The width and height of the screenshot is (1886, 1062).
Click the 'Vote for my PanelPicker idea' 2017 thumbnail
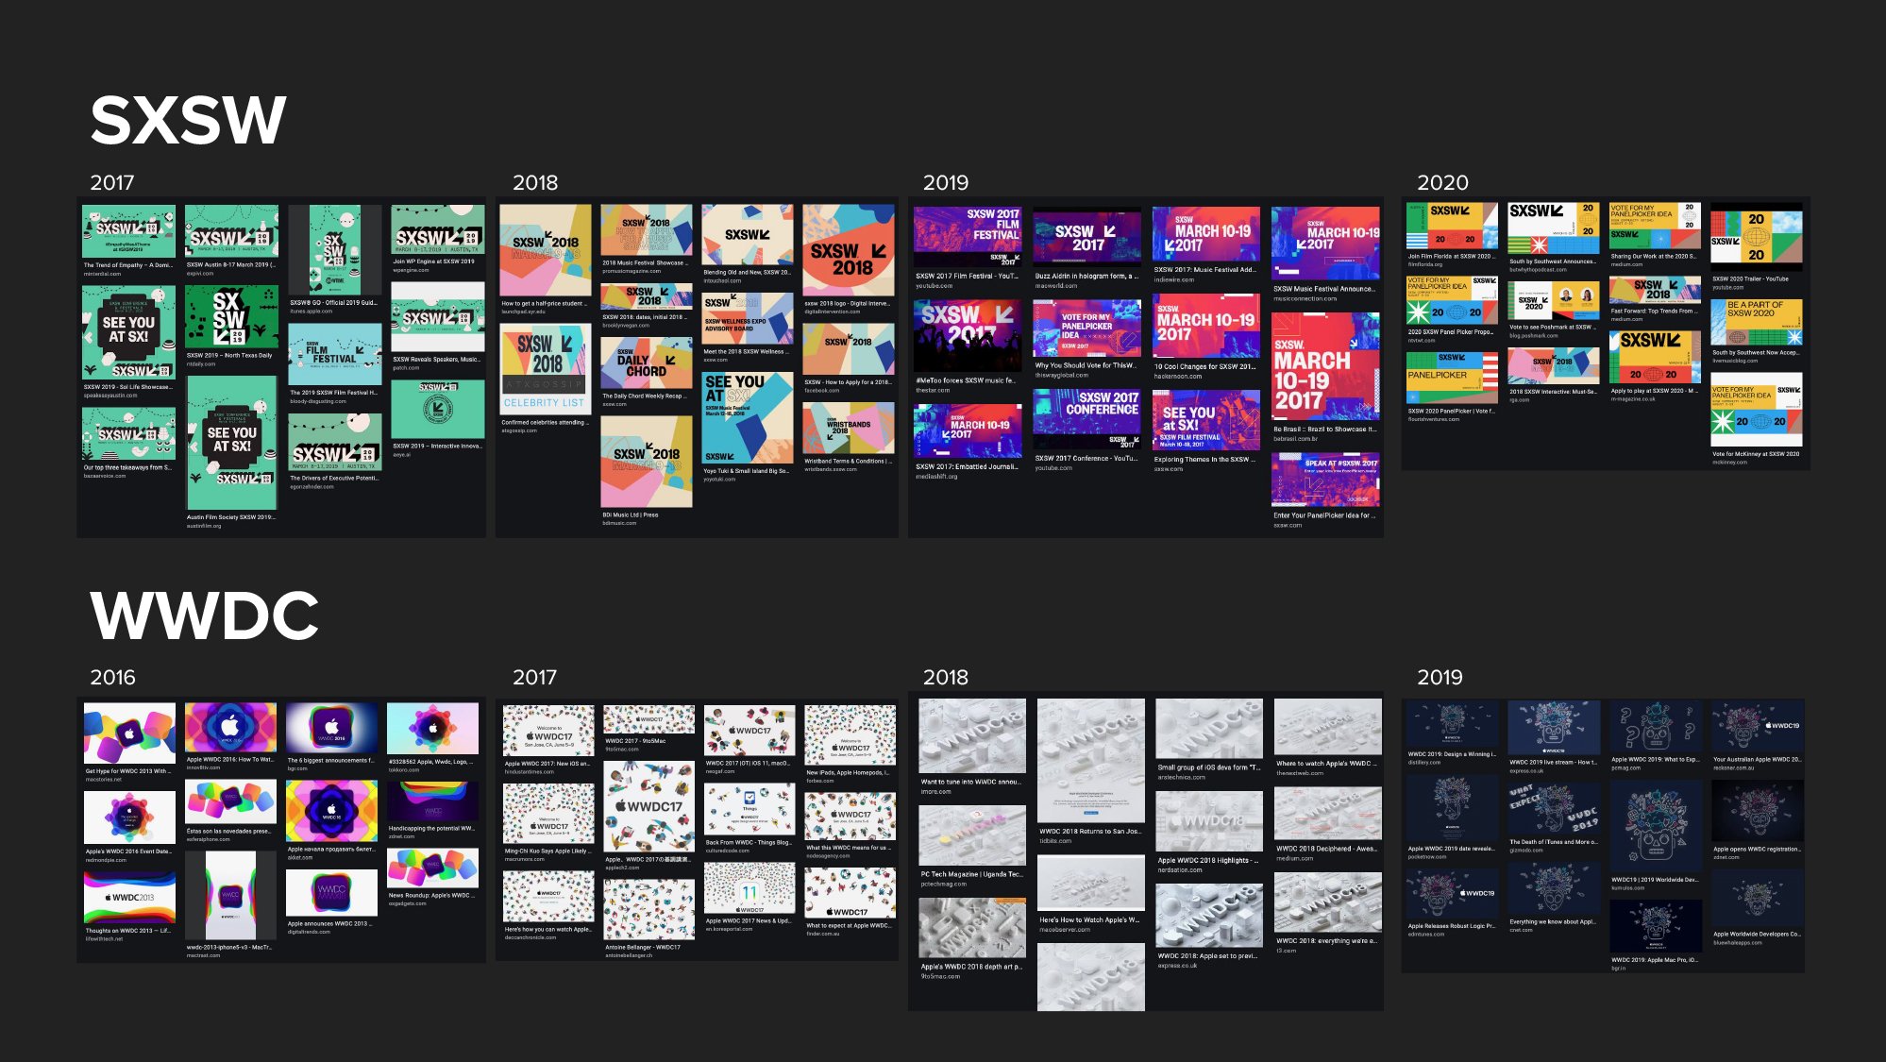coord(1086,329)
